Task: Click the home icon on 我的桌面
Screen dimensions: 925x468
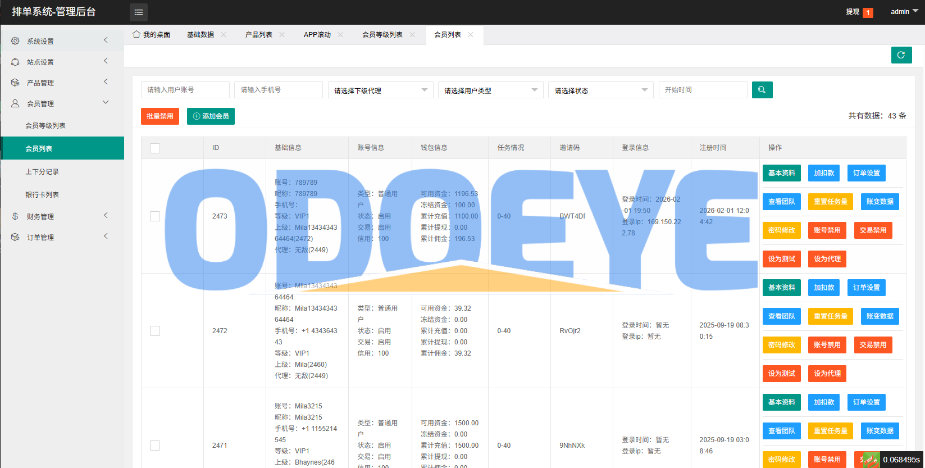Action: pyautogui.click(x=136, y=34)
